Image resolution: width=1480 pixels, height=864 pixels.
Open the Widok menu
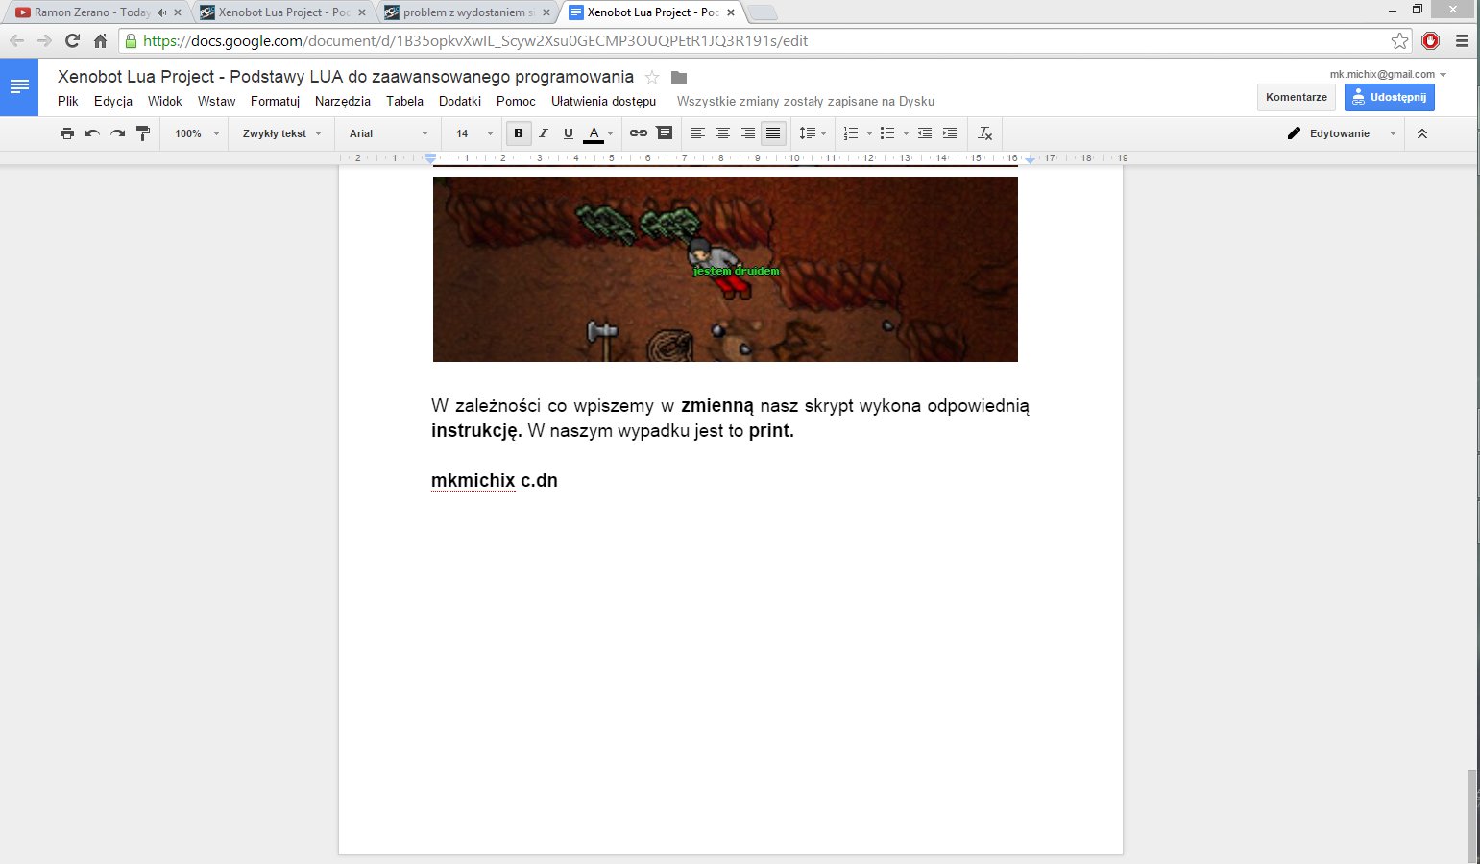(165, 101)
